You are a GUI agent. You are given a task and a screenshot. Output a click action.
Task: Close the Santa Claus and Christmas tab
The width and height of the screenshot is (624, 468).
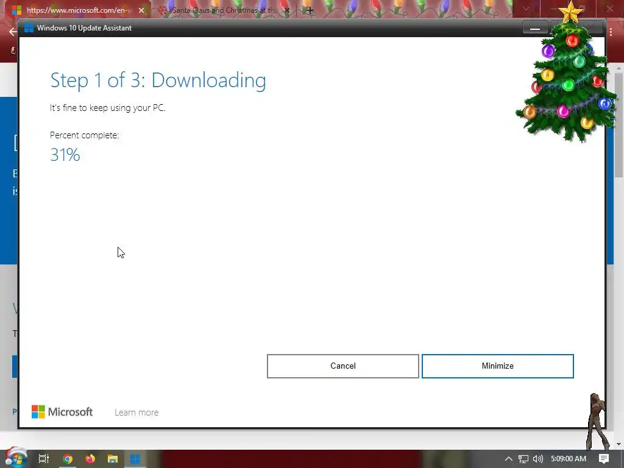coord(287,10)
